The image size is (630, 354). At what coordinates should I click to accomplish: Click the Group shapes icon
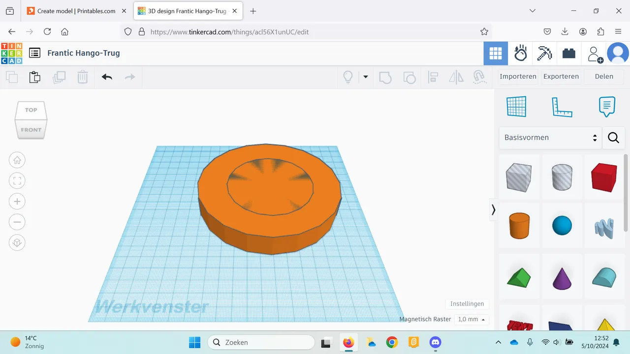tap(385, 77)
